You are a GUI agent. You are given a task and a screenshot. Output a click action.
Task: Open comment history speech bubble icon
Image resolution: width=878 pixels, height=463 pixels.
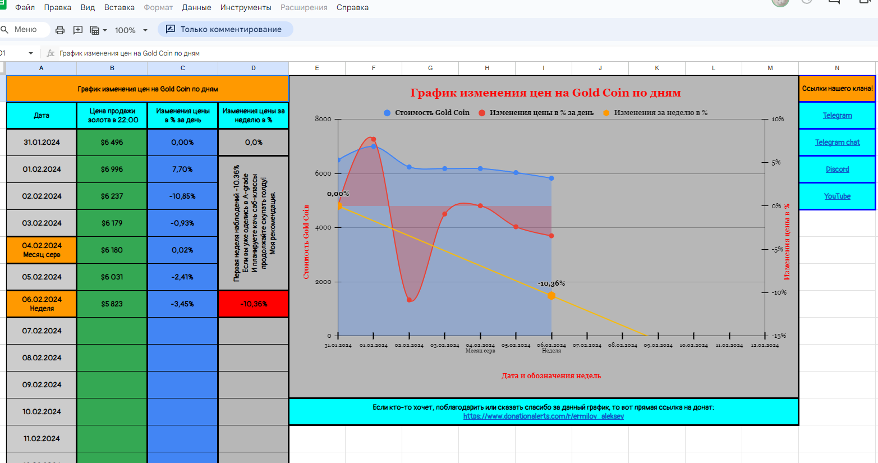click(x=834, y=2)
